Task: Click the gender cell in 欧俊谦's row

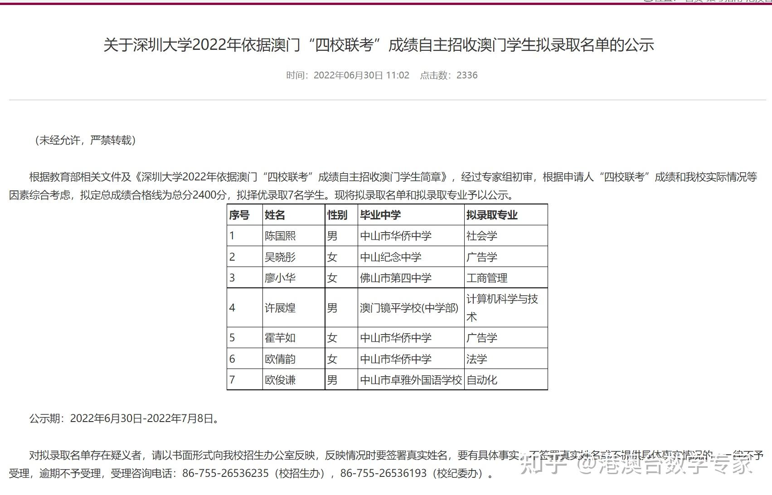Action: pyautogui.click(x=341, y=380)
